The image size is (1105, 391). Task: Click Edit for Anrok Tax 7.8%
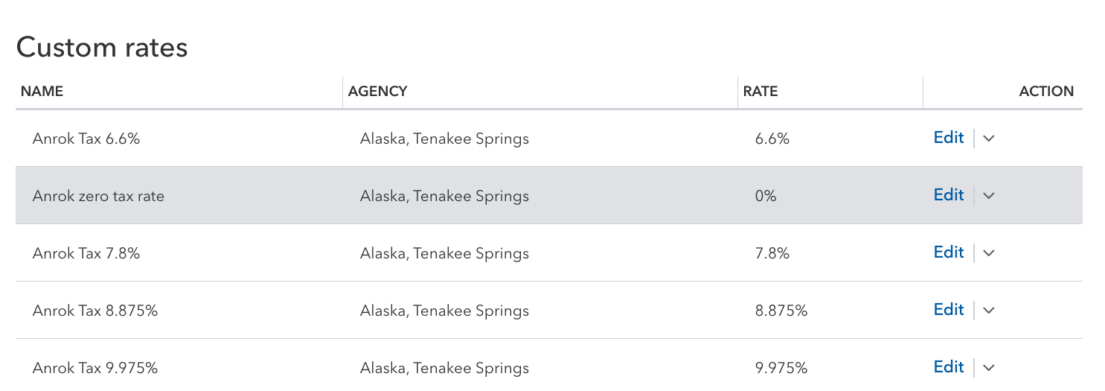click(x=949, y=252)
